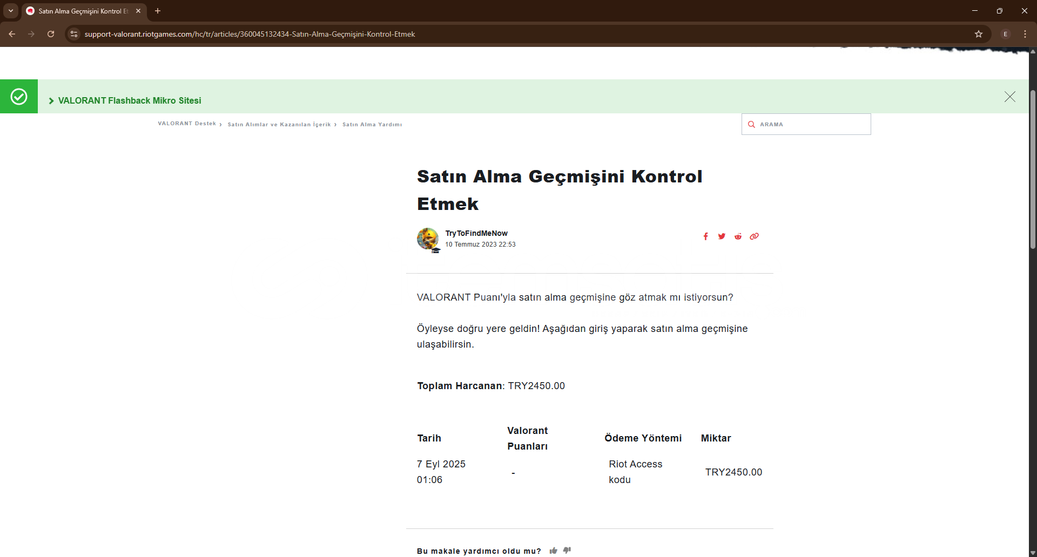Go to VALORANT Destek breadcrumb

(187, 124)
